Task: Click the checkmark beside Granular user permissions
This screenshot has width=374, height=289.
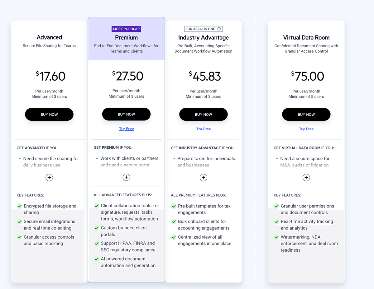Action: click(x=276, y=206)
